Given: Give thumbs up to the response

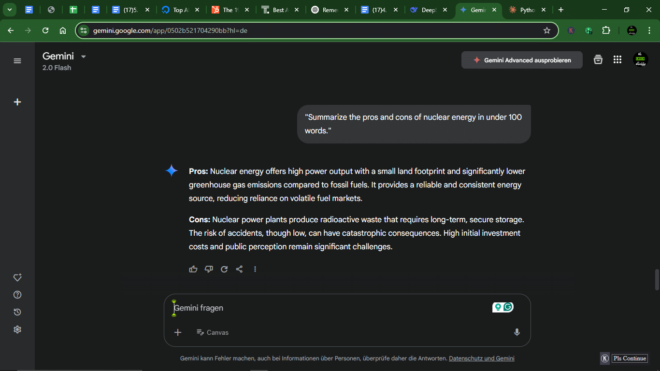Looking at the screenshot, I should tap(193, 269).
